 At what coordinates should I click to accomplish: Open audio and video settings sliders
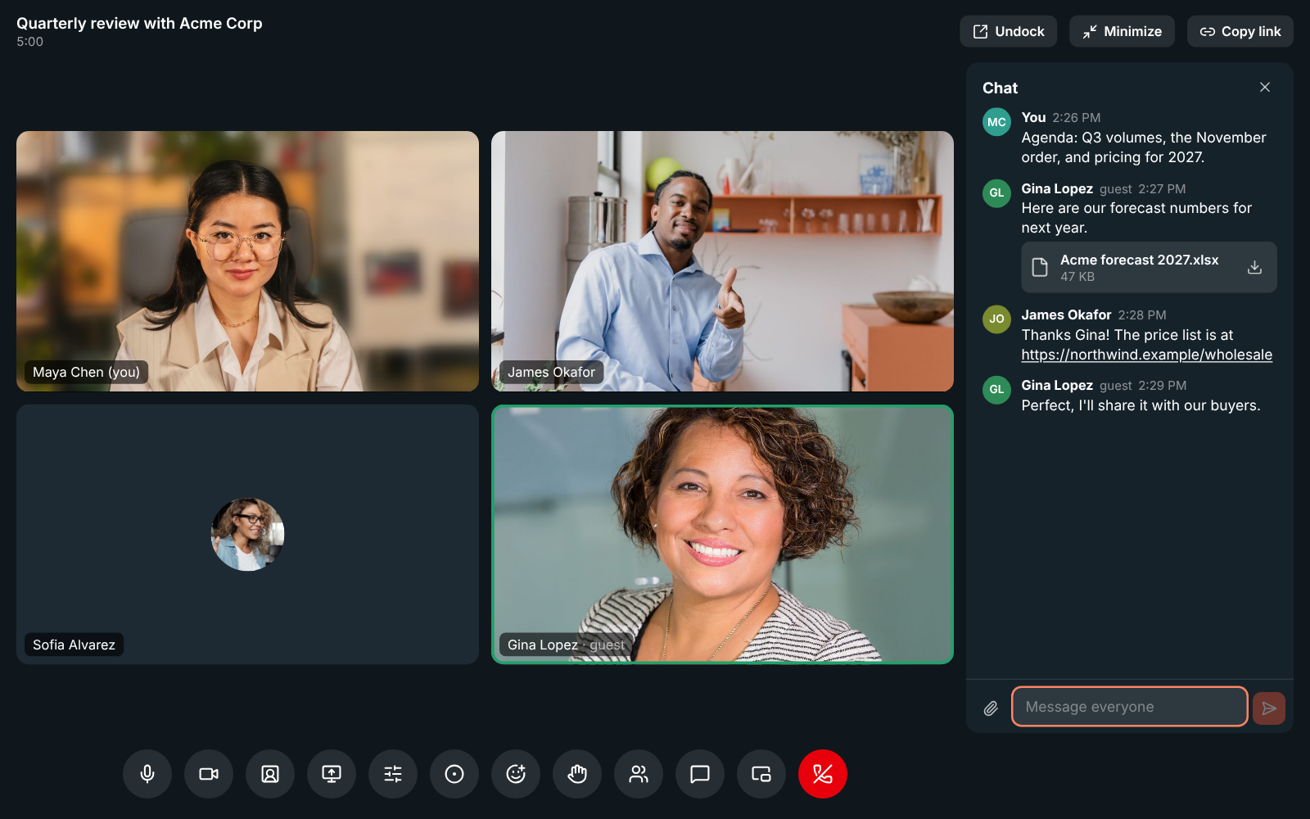[x=393, y=774]
